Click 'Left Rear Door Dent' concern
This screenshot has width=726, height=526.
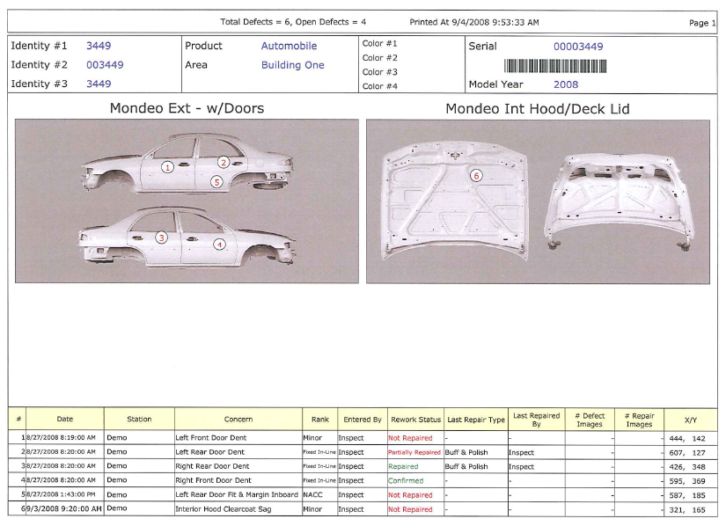(209, 452)
